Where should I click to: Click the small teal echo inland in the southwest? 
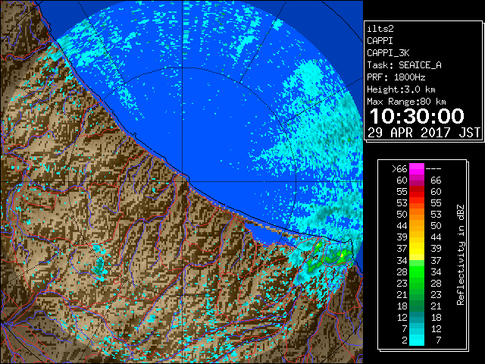coord(99,268)
